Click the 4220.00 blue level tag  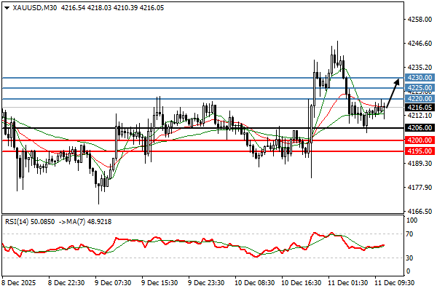420,98
